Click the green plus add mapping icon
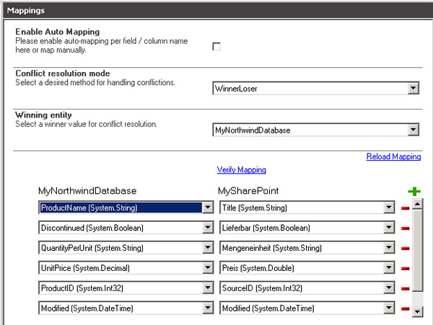The height and width of the screenshot is (325, 433). pos(414,192)
